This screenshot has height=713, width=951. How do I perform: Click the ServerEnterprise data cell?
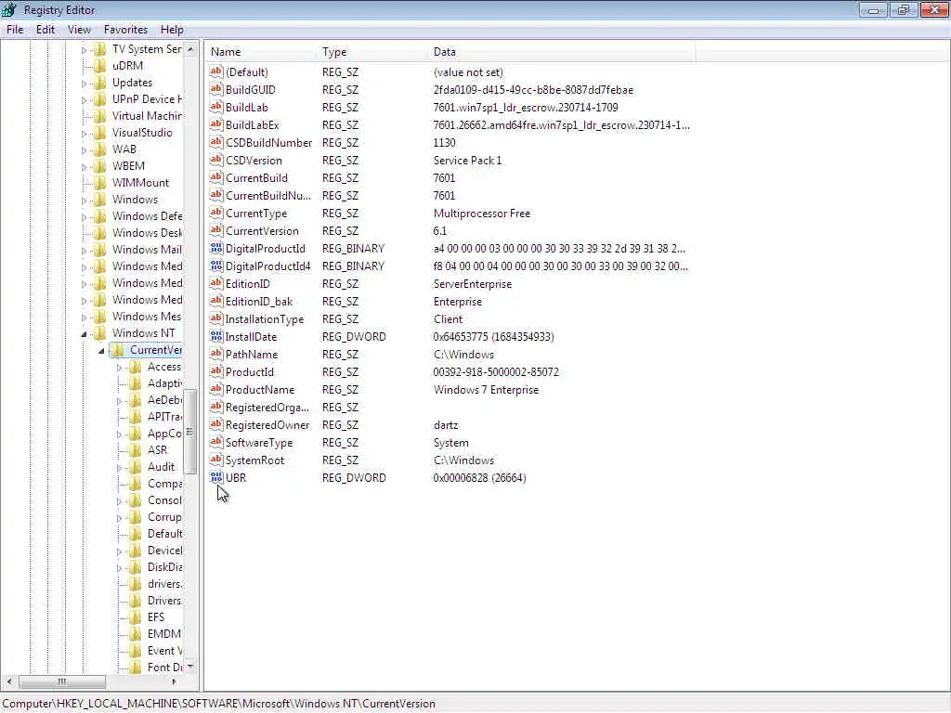coord(473,284)
